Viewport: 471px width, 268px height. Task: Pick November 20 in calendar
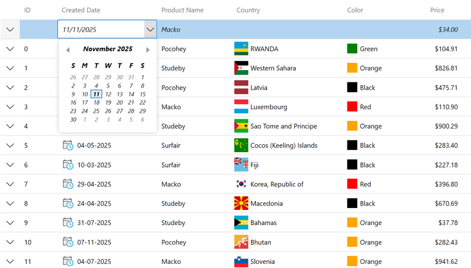pyautogui.click(x=120, y=102)
